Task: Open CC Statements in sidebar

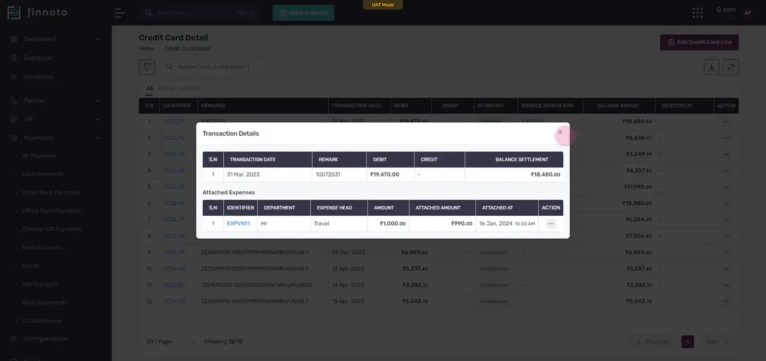Action: (x=42, y=321)
